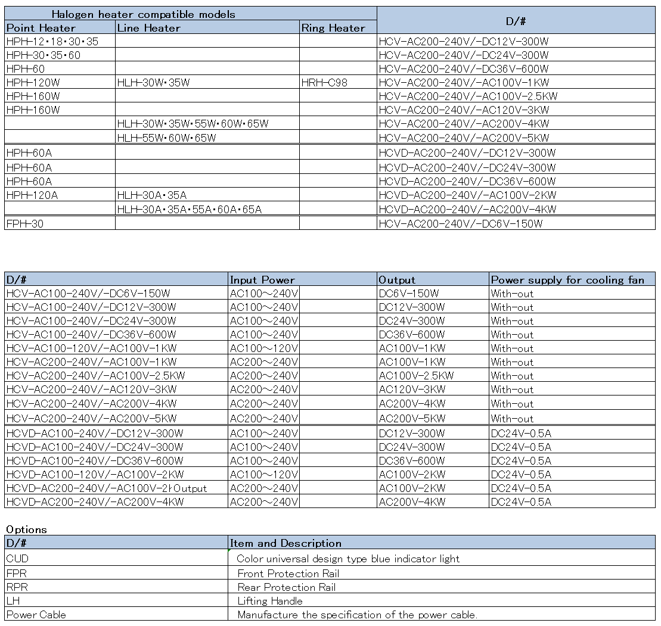Click the 'Item and Description' column header
The image size is (661, 626).
click(442, 543)
